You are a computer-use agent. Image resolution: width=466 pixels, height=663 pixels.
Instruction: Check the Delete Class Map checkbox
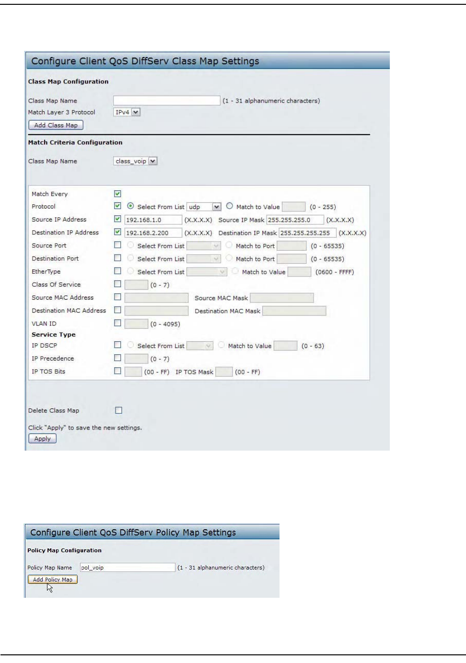119,410
